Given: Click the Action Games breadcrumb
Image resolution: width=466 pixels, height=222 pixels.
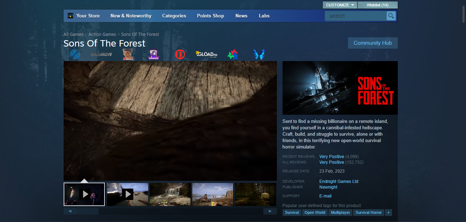Looking at the screenshot, I should (x=102, y=34).
